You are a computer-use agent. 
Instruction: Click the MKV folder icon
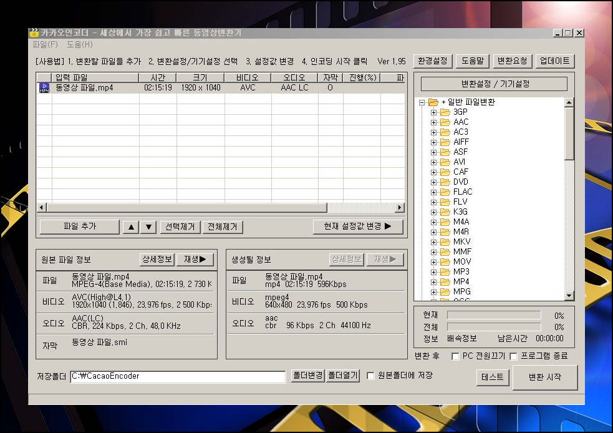tap(445, 241)
